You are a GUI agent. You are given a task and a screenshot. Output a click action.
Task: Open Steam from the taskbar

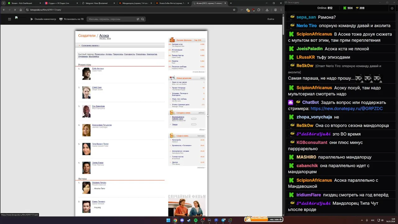tap(189, 220)
